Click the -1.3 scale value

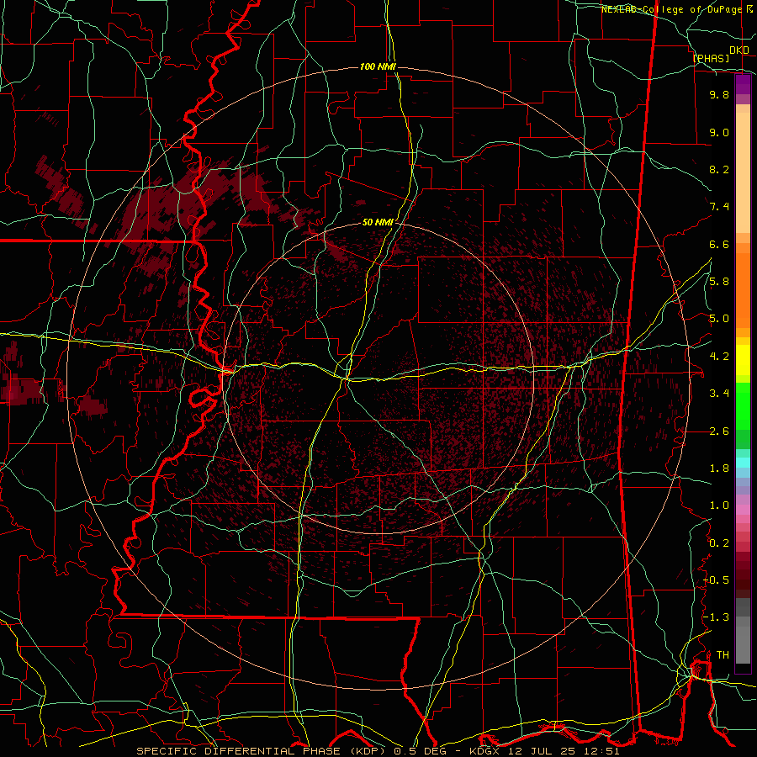coord(717,617)
